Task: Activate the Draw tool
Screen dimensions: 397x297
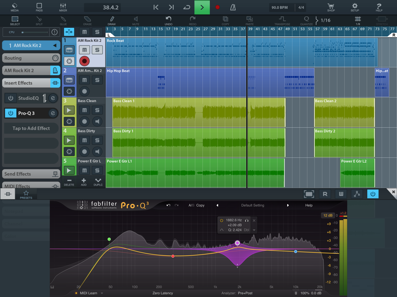Action: [112, 20]
